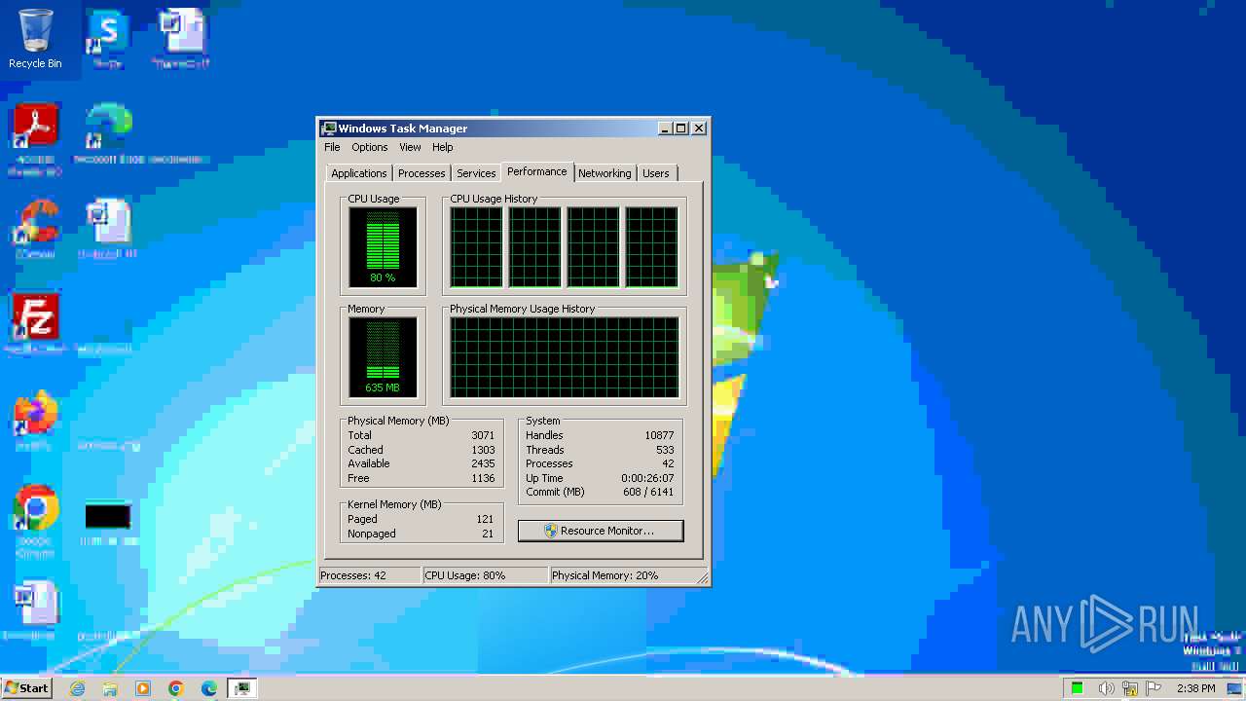The height and width of the screenshot is (701, 1246).
Task: Open the Word document icon below Google Chrome
Action: coord(35,611)
